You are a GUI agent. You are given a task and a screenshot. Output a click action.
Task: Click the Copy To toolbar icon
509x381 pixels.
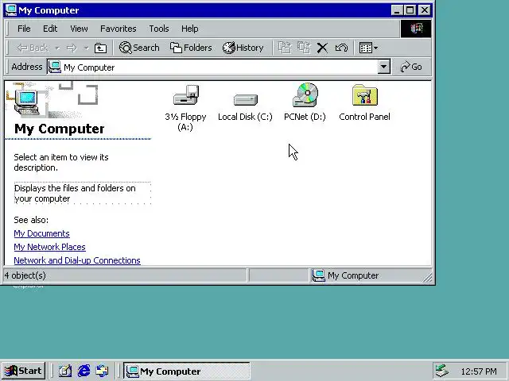tap(304, 48)
